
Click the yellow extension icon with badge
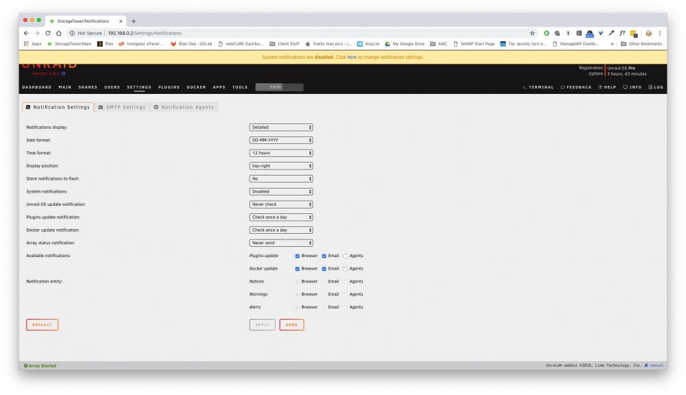[x=633, y=34]
